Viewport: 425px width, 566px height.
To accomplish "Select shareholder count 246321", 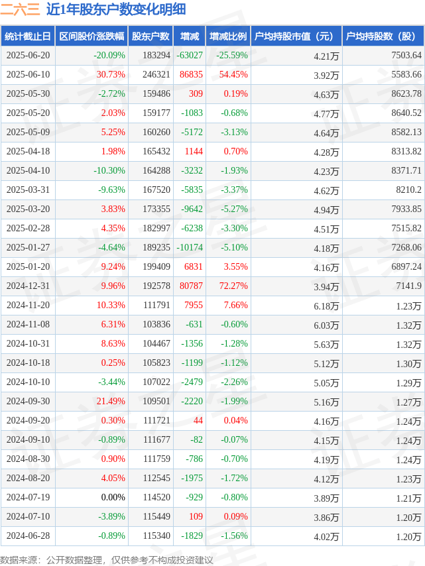I will (x=156, y=74).
